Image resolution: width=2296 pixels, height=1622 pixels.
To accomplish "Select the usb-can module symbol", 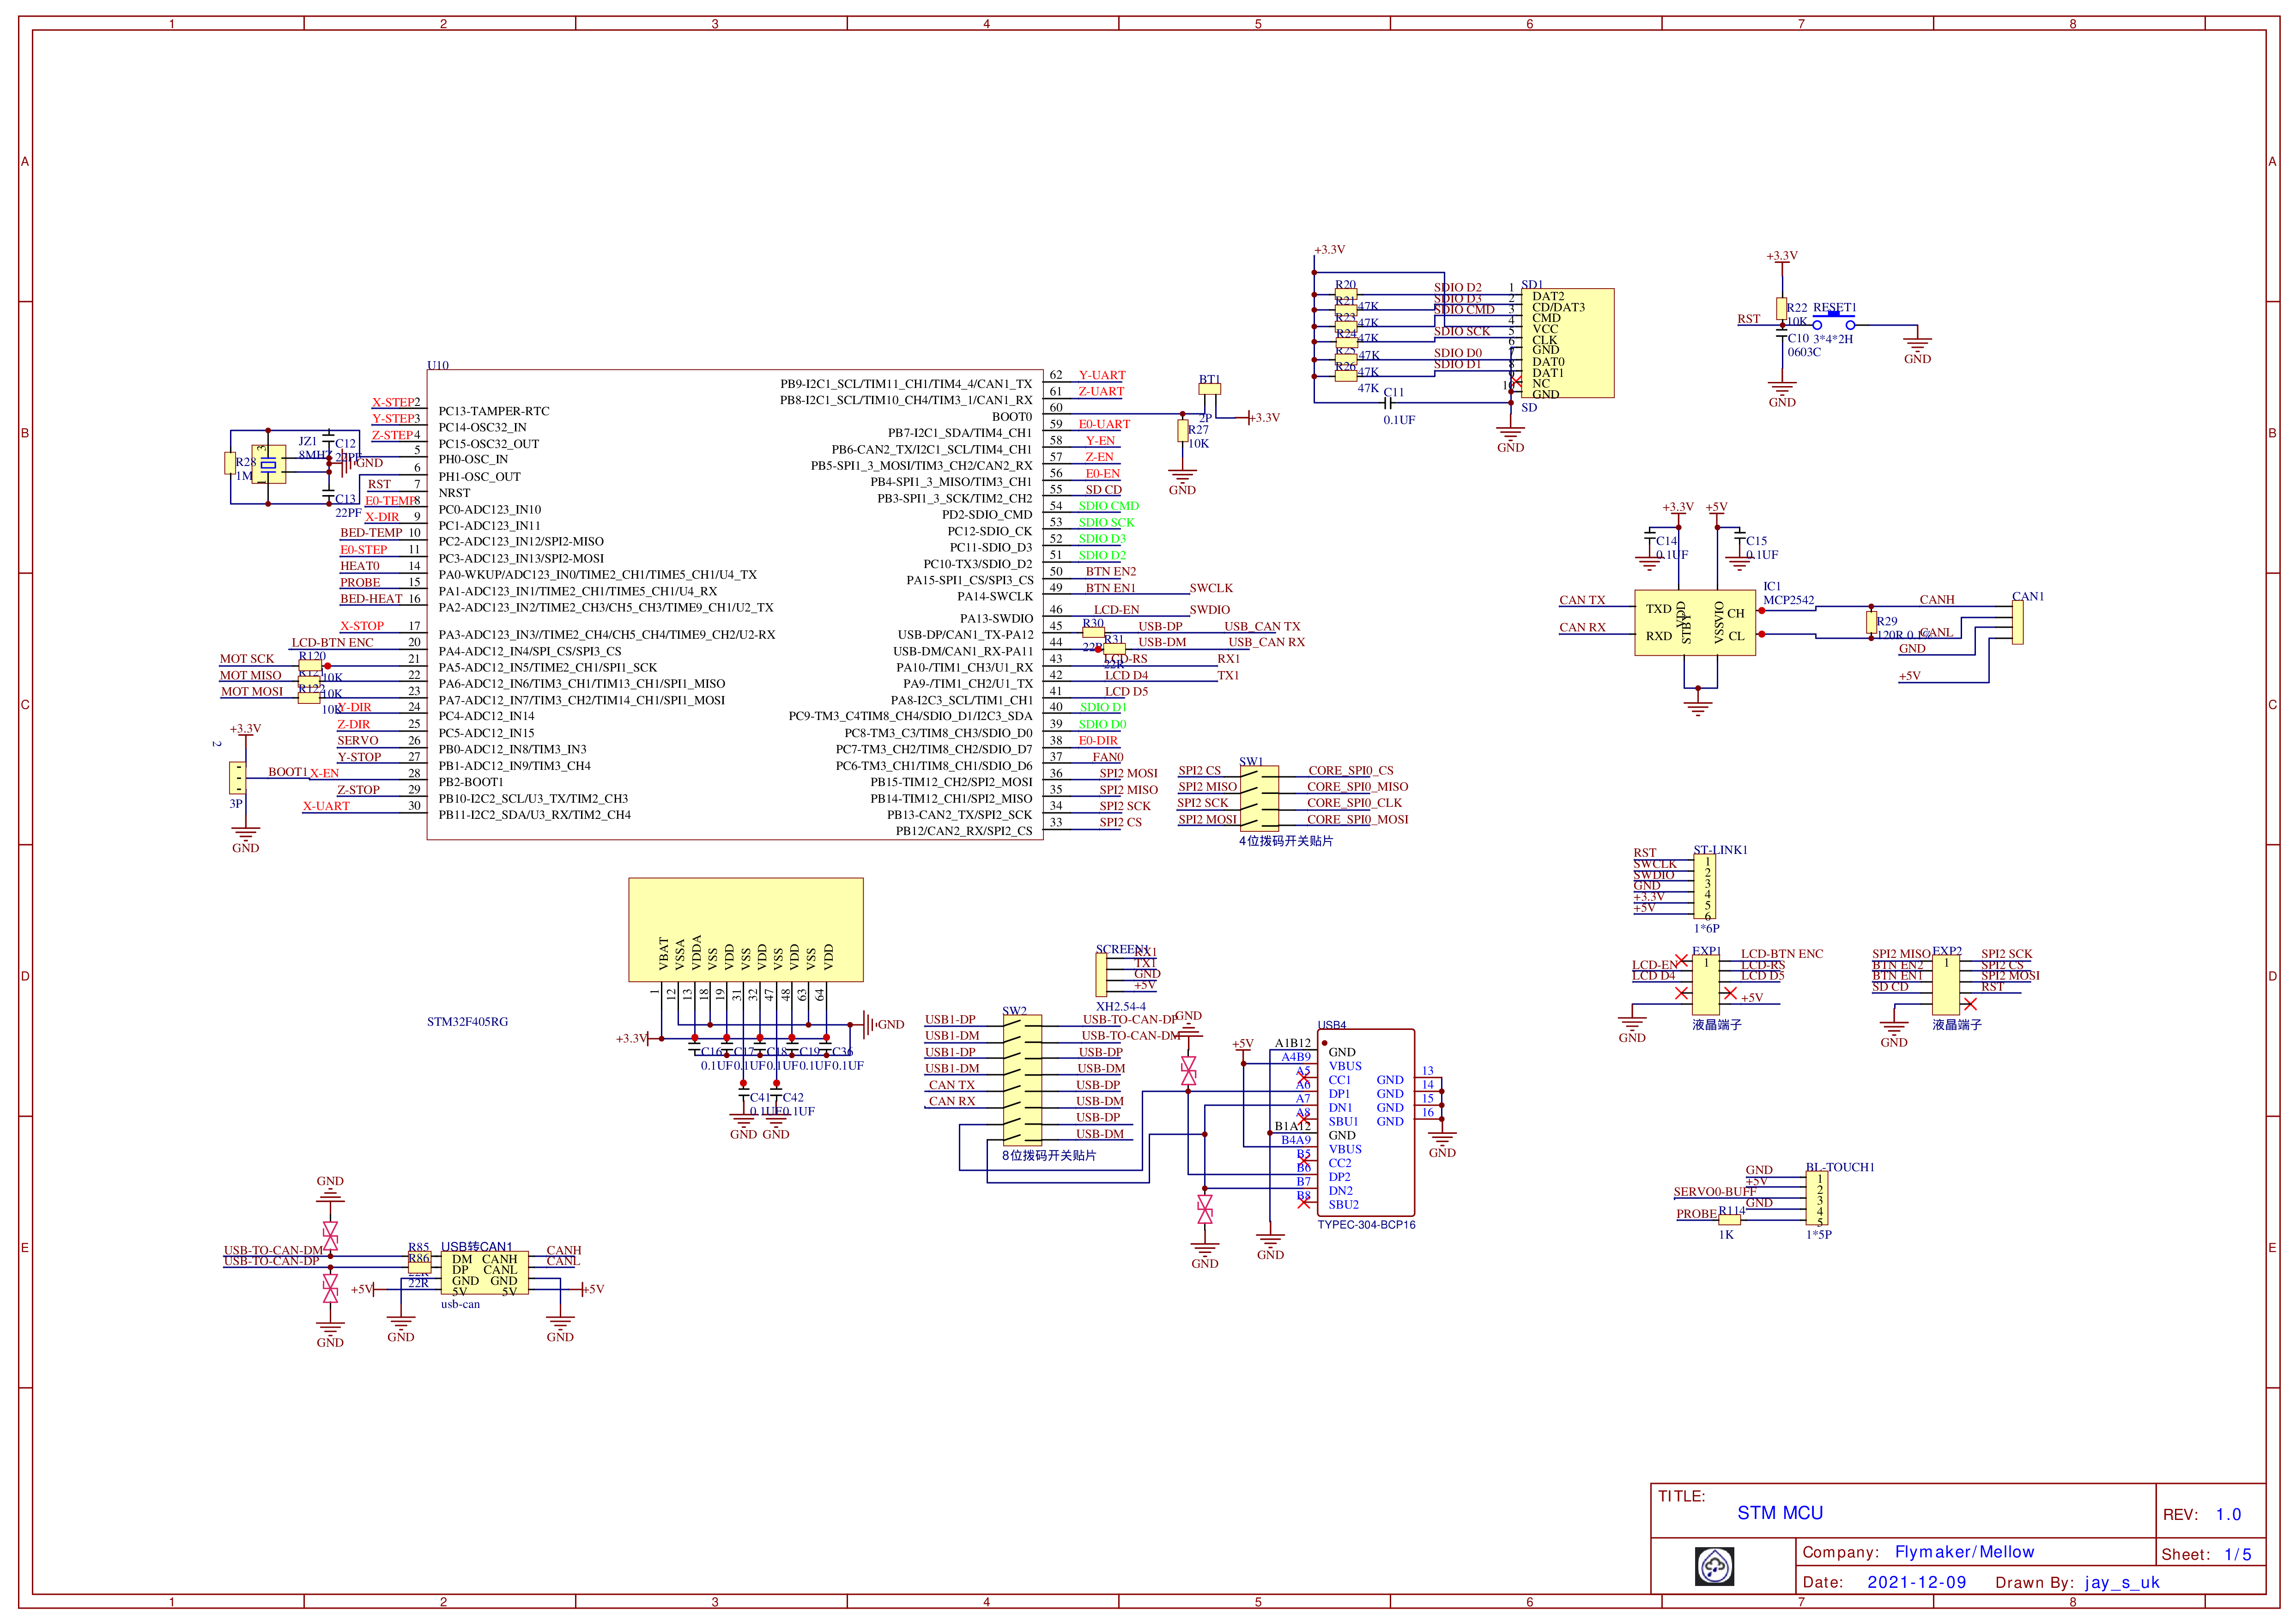I will point(484,1273).
